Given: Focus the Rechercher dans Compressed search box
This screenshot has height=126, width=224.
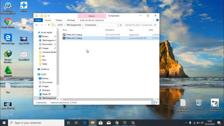Looking at the screenshot, I should (x=141, y=25).
